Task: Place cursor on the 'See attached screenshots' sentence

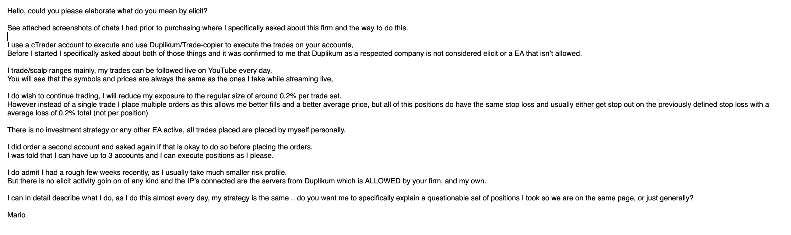Action: (x=208, y=28)
